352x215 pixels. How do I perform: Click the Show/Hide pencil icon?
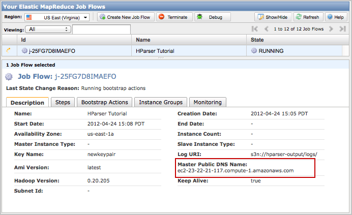tap(260, 17)
